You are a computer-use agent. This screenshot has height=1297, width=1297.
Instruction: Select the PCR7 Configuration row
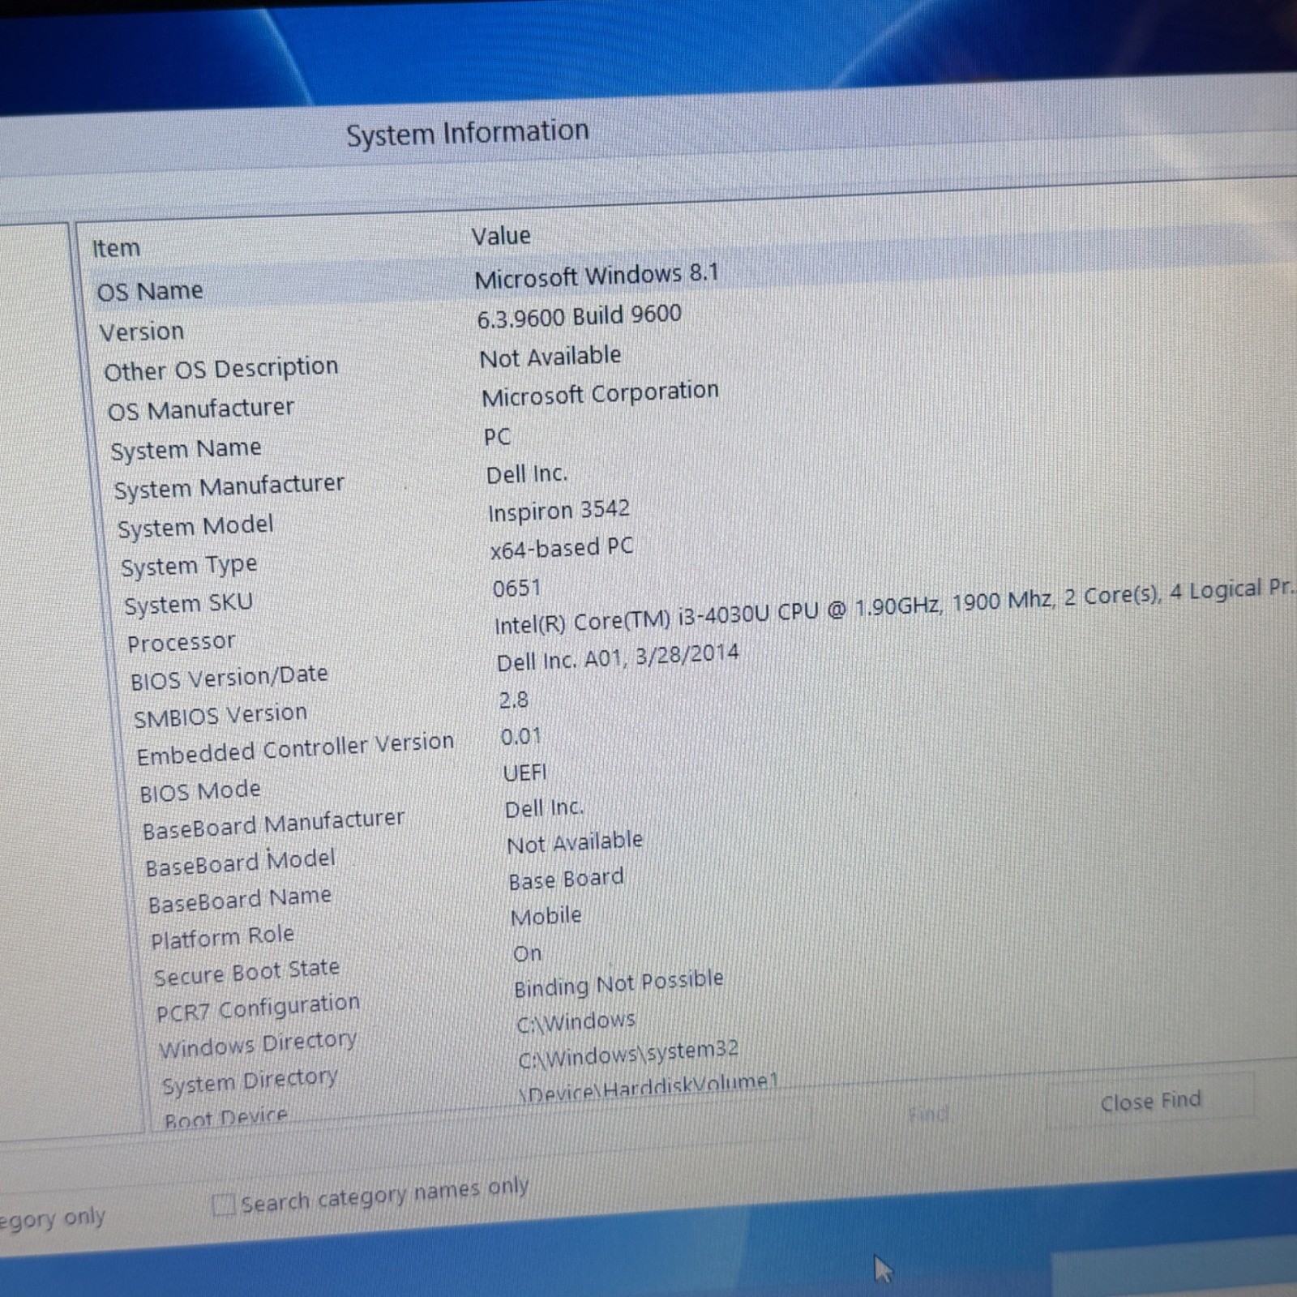click(258, 1008)
